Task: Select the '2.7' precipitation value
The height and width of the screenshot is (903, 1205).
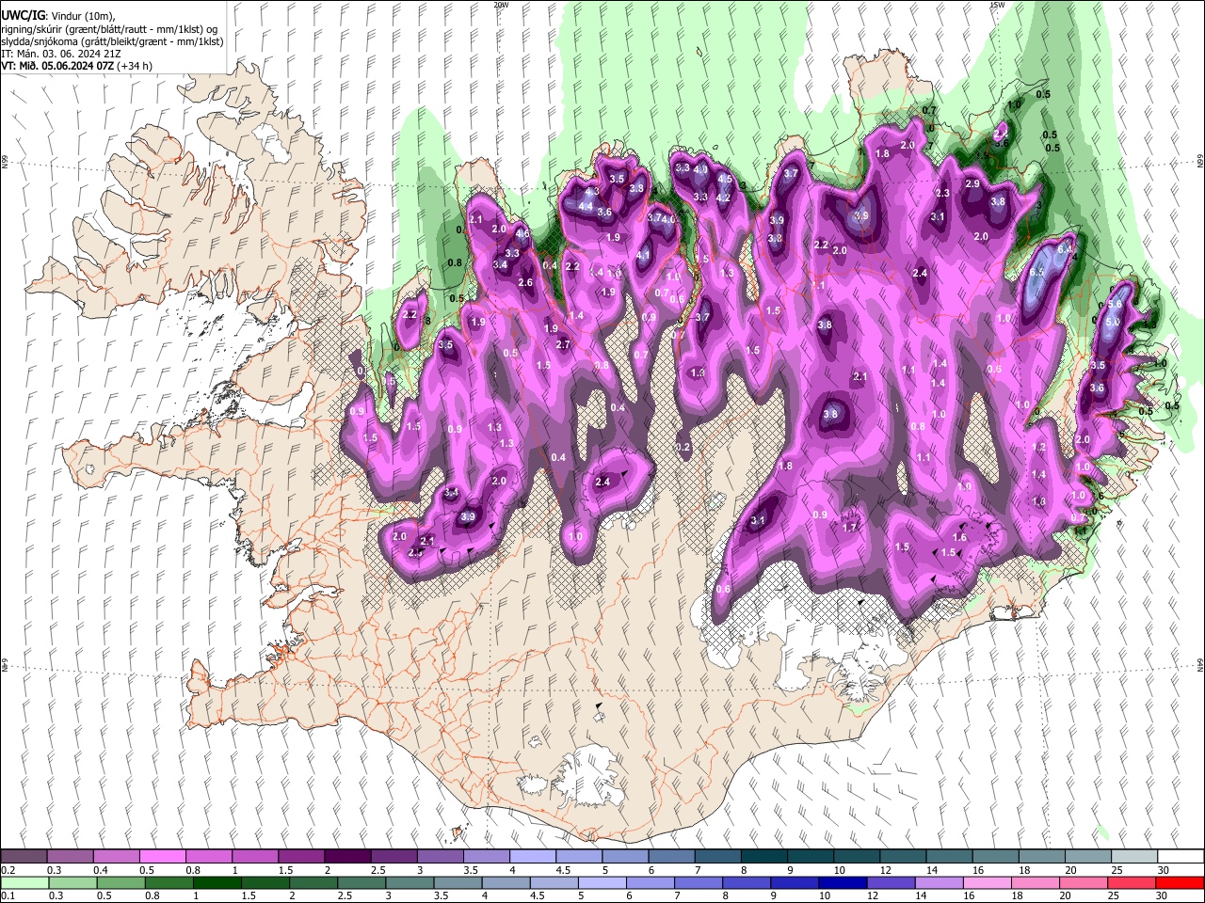Action: (x=563, y=345)
